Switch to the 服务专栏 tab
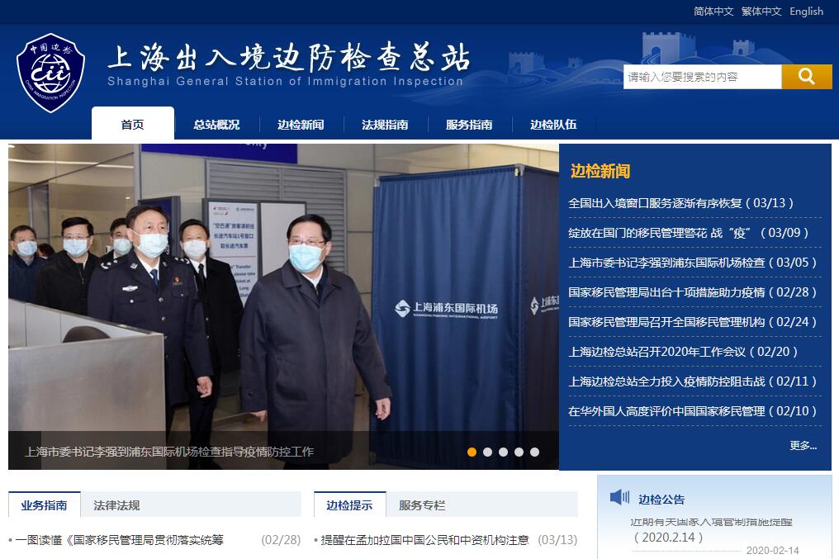 point(422,505)
